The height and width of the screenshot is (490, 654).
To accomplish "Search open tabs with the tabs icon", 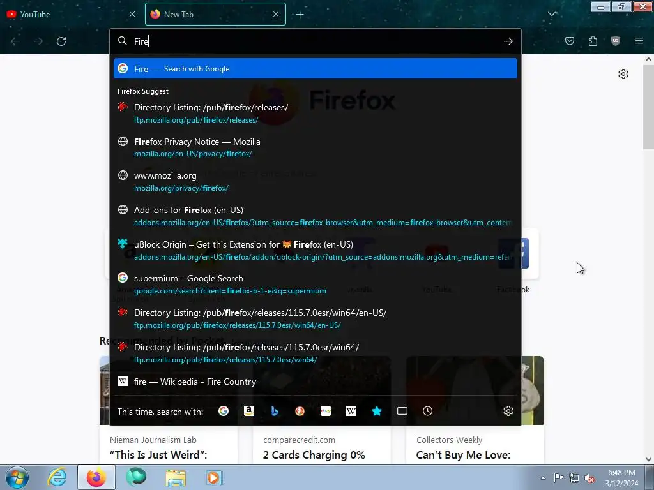I will [402, 412].
